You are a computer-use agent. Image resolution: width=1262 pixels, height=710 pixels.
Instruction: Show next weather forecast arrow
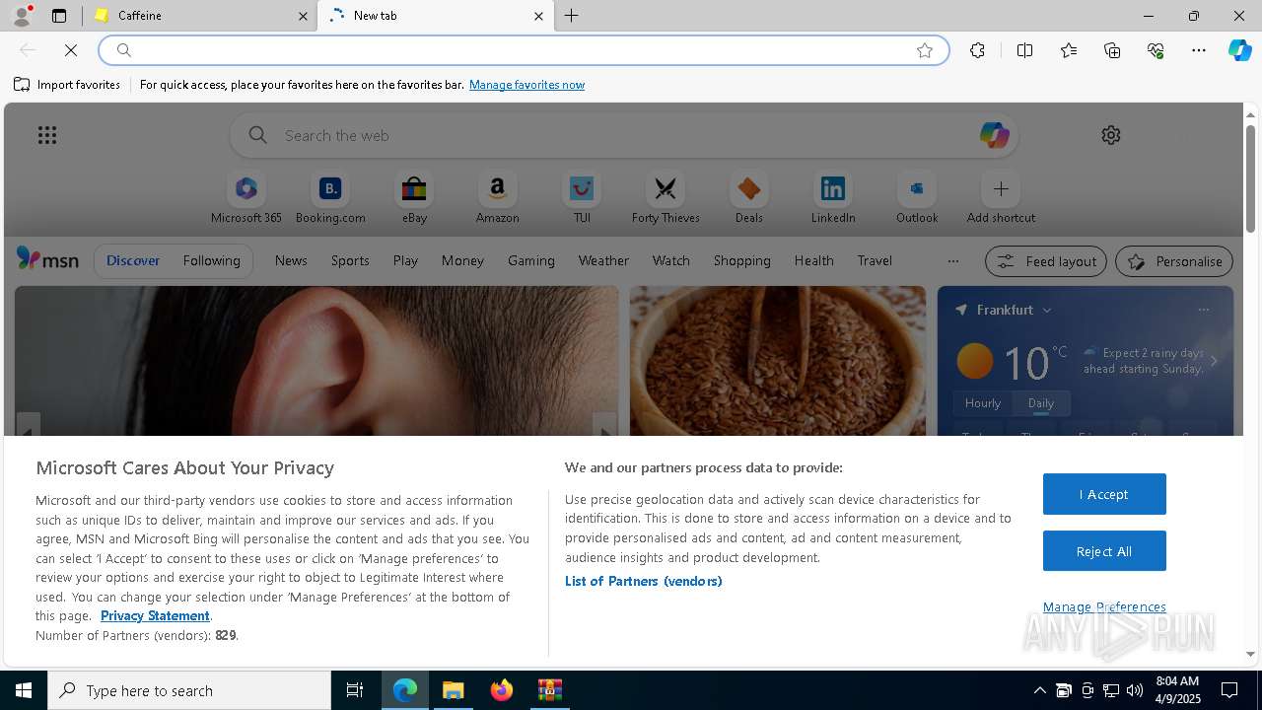pyautogui.click(x=1214, y=361)
